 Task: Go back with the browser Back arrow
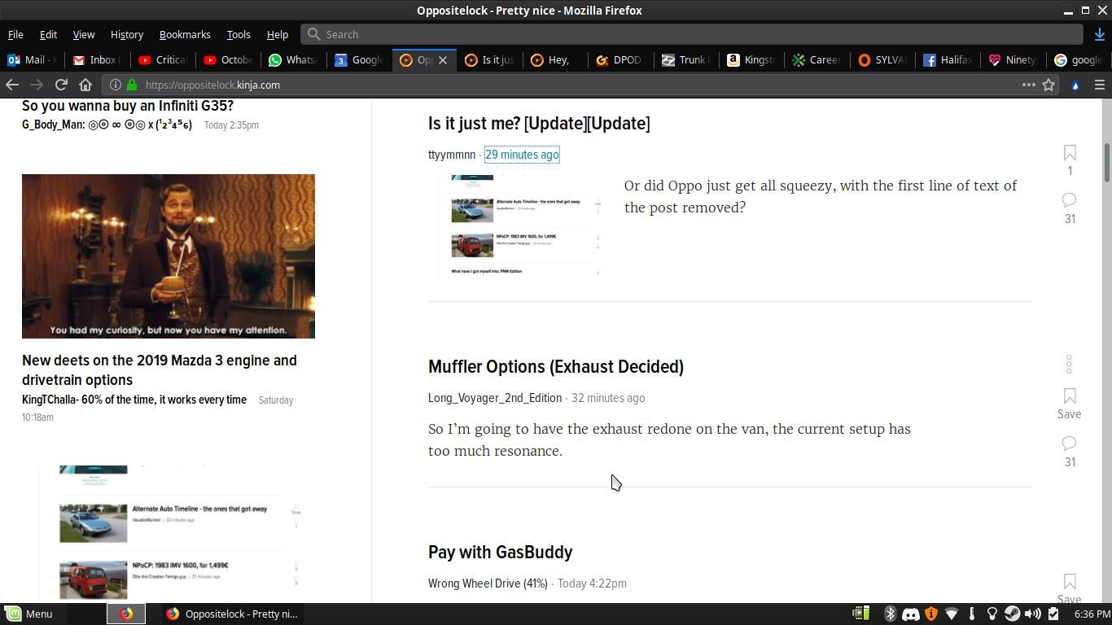[12, 85]
